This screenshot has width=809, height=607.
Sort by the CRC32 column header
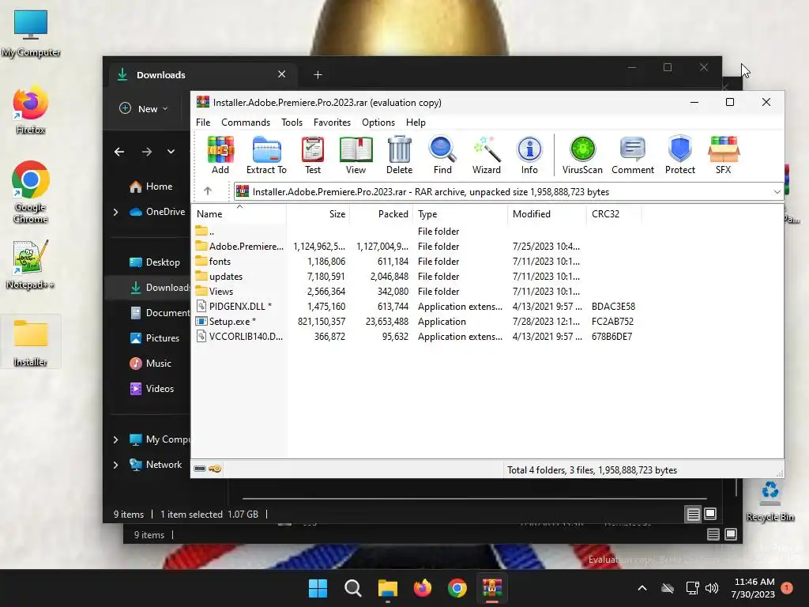pos(614,213)
